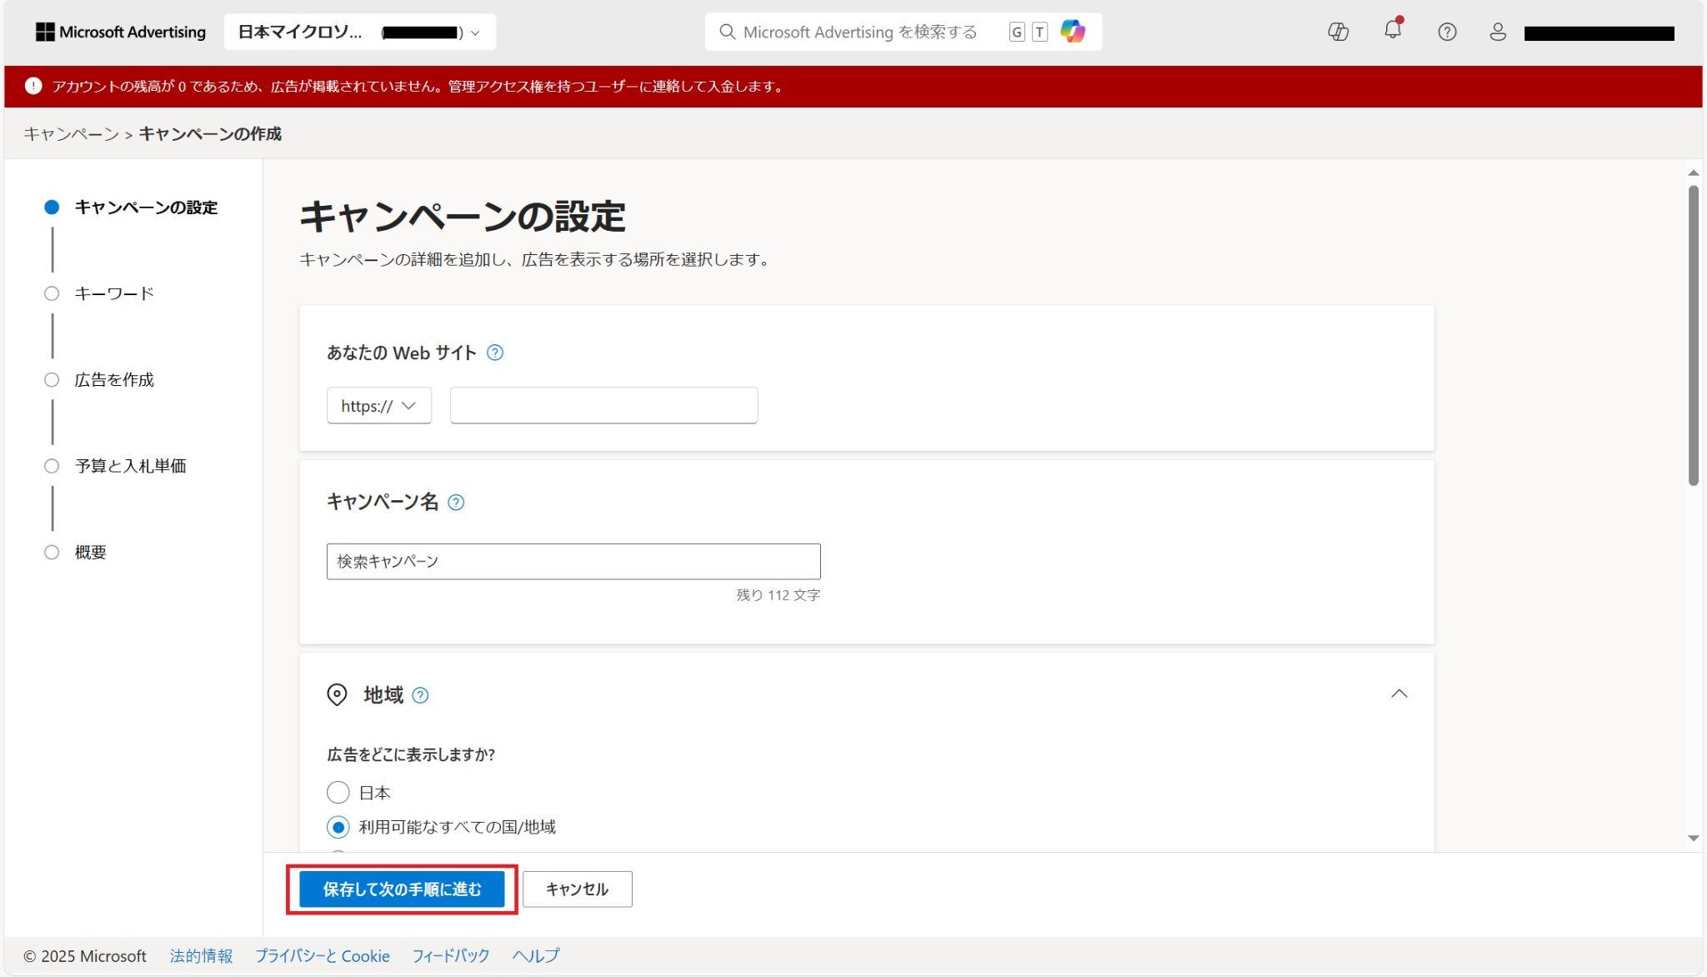The image size is (1707, 977).
Task: Collapse the 地域 section chevron
Action: 1399,694
